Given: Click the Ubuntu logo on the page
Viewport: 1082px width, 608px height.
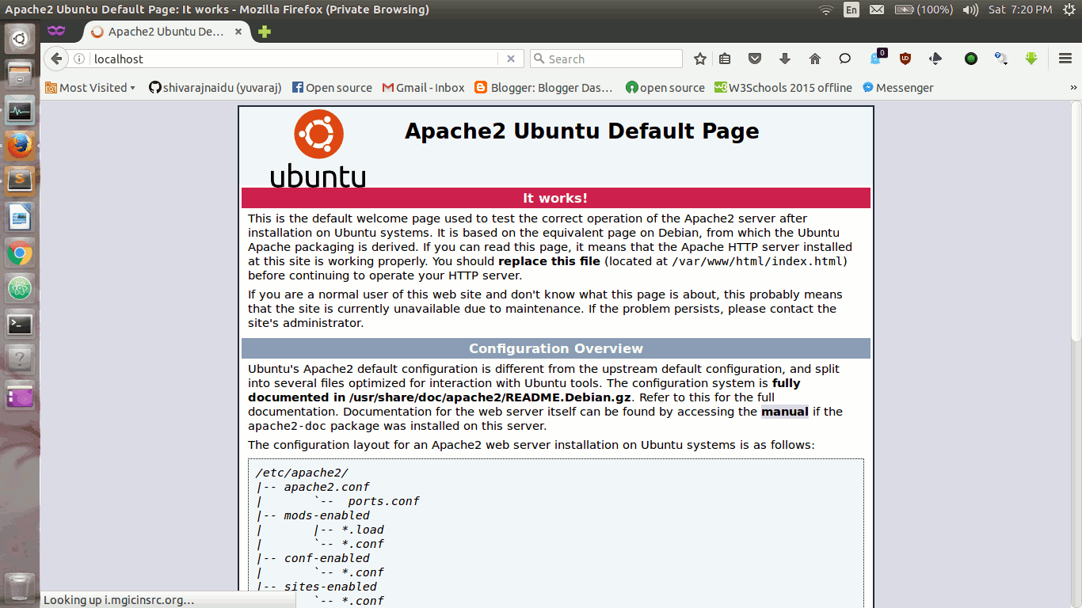Looking at the screenshot, I should pyautogui.click(x=318, y=148).
